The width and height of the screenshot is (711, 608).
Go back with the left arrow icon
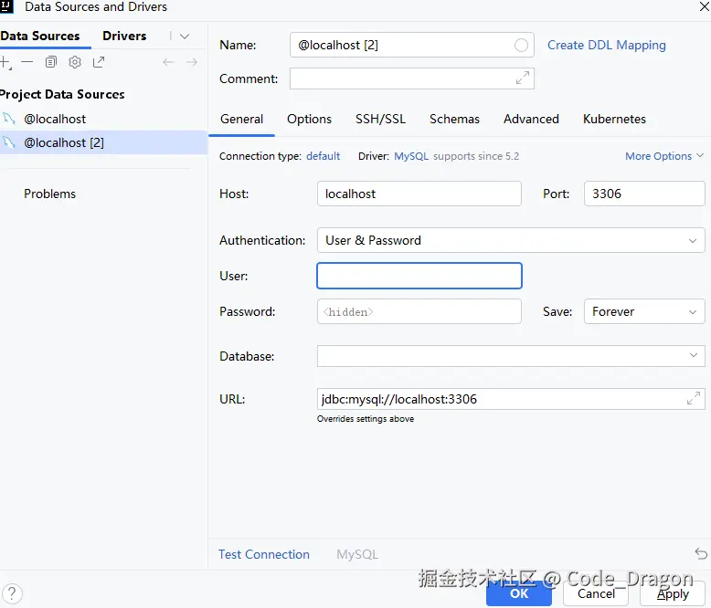coord(168,62)
